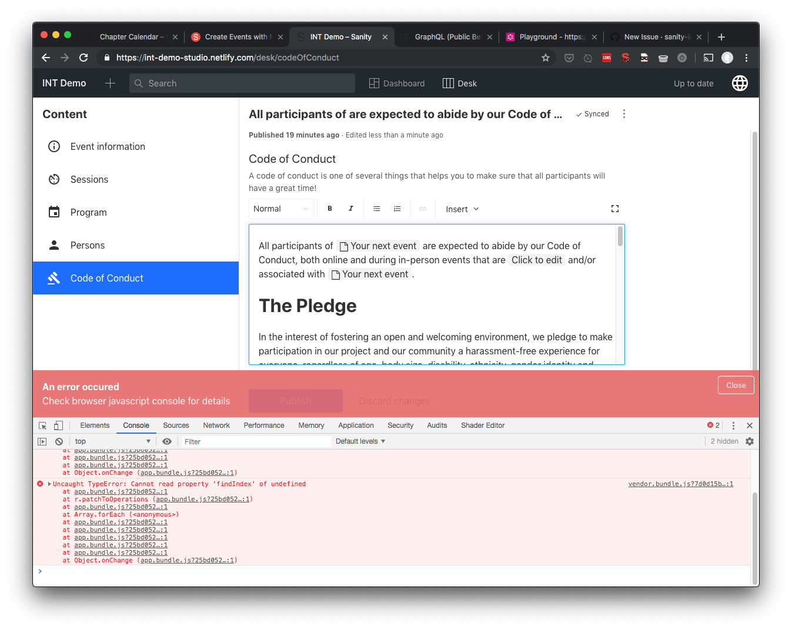This screenshot has width=792, height=630.
Task: Expand editor to fullscreen mode
Action: (x=615, y=209)
